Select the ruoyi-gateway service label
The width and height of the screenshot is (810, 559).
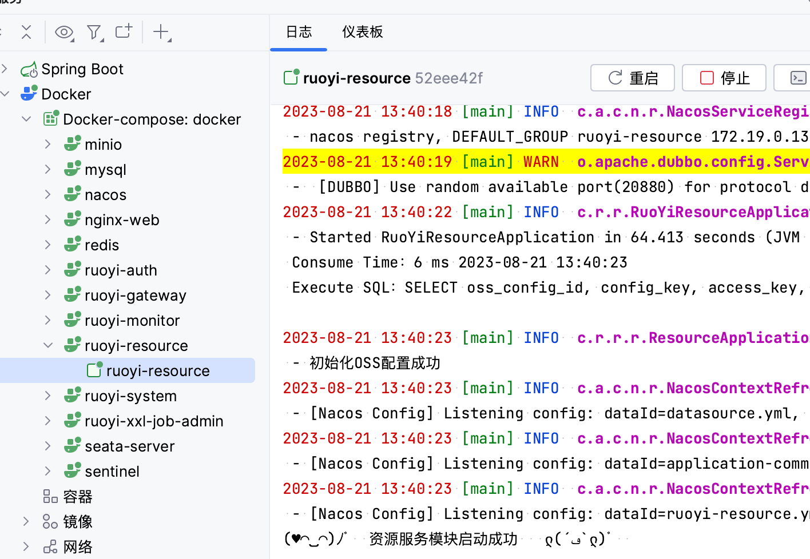(136, 295)
